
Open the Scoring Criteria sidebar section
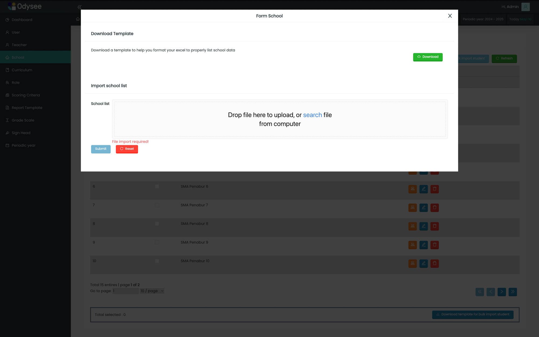click(26, 95)
